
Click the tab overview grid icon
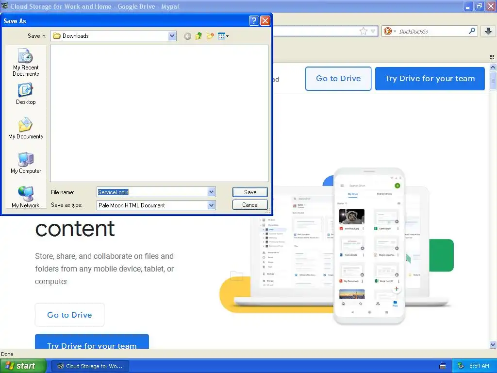coord(492,57)
